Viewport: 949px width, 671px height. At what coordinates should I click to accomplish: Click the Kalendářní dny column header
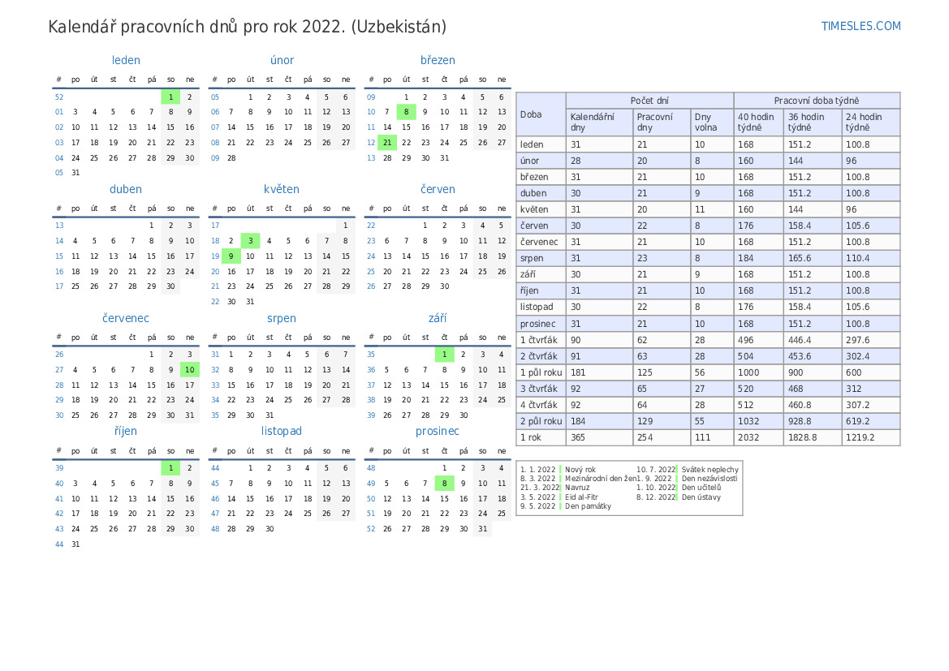(599, 122)
